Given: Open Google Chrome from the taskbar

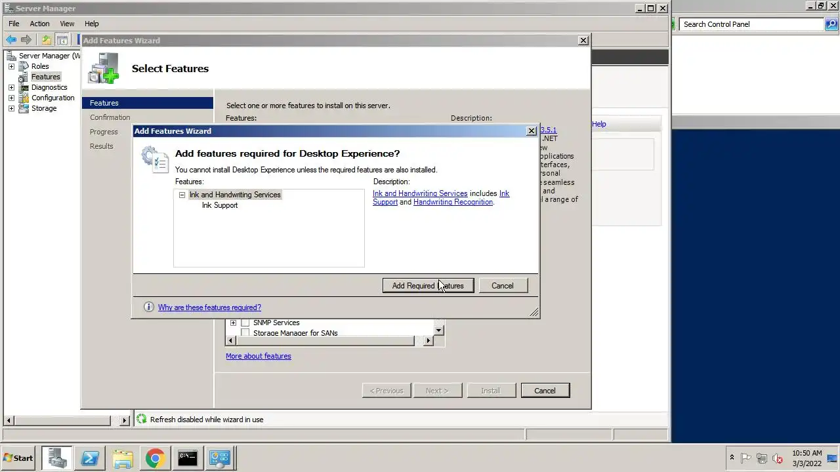Looking at the screenshot, I should [x=155, y=458].
